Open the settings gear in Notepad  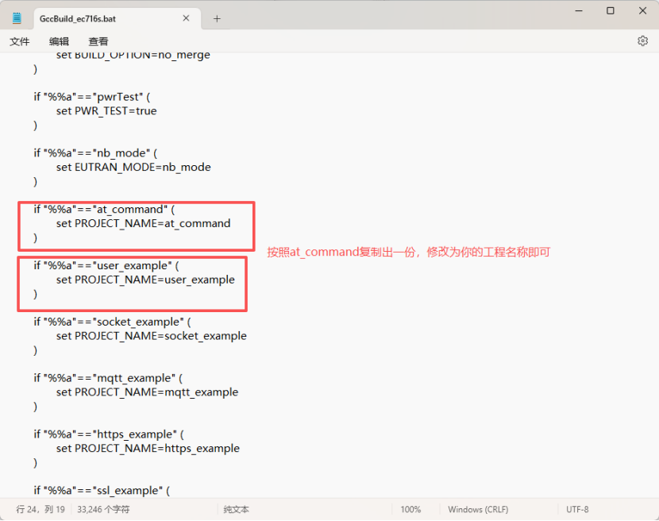coord(642,41)
